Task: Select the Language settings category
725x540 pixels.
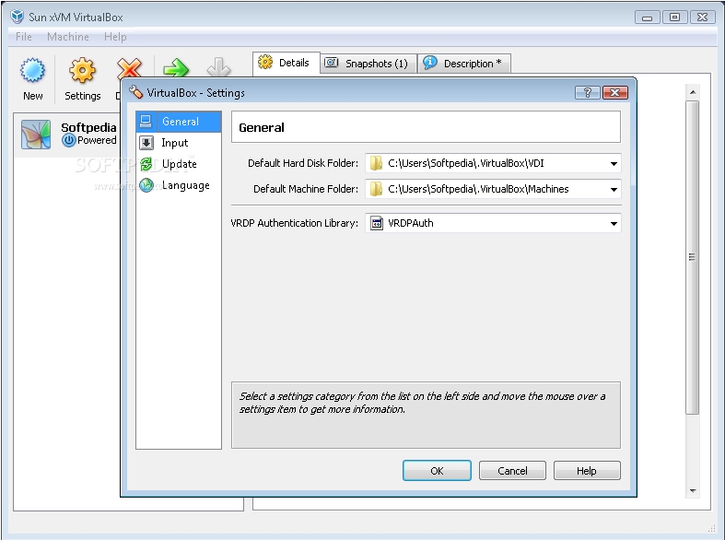Action: coord(179,185)
